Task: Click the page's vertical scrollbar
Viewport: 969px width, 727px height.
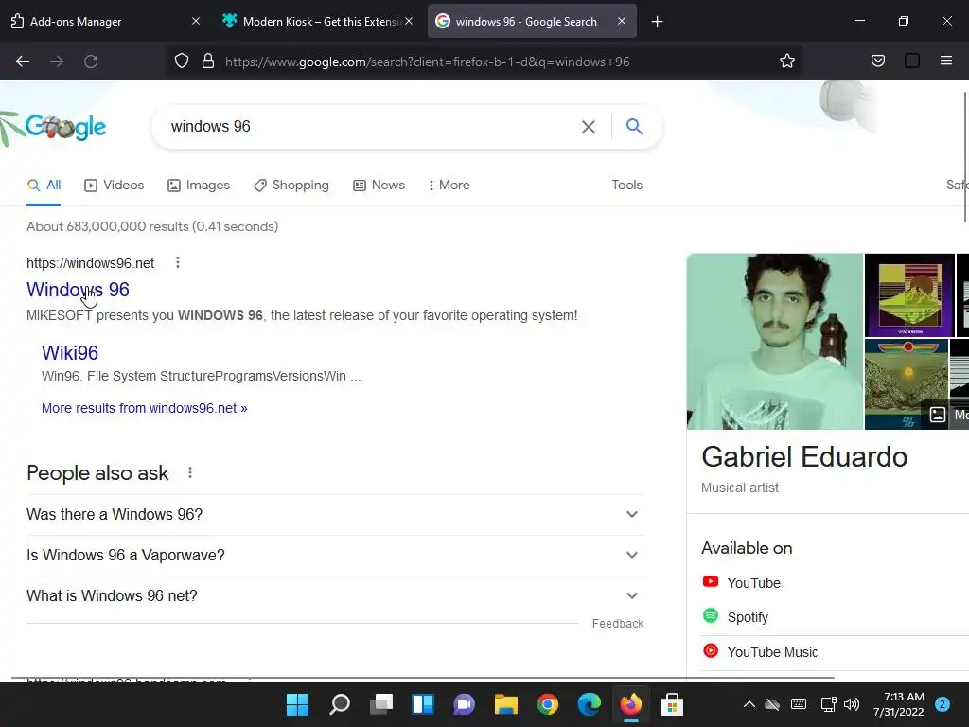Action: [965, 156]
